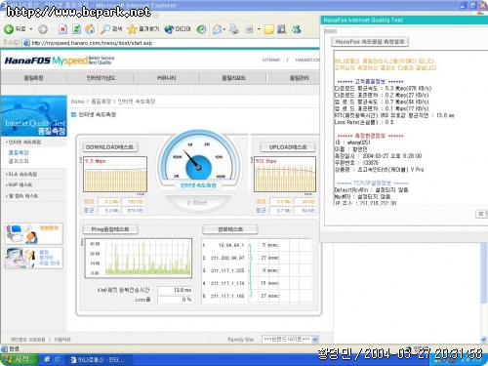Viewport: 488px width, 366px height.
Task: Click ICMP round trip 13.0 ms field
Action: [175, 290]
